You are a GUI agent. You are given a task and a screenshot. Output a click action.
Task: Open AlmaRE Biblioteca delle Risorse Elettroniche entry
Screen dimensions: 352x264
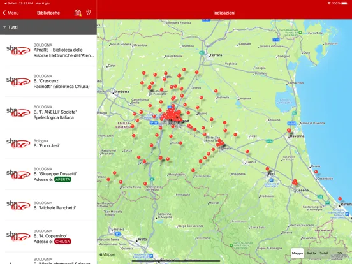click(48, 50)
